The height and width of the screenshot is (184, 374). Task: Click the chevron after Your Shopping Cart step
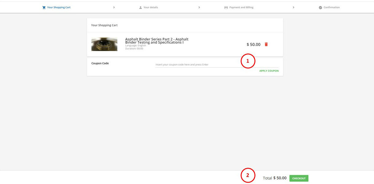[x=114, y=7]
